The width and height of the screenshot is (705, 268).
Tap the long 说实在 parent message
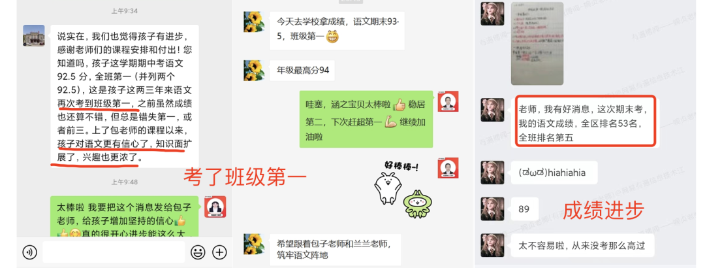click(x=125, y=96)
